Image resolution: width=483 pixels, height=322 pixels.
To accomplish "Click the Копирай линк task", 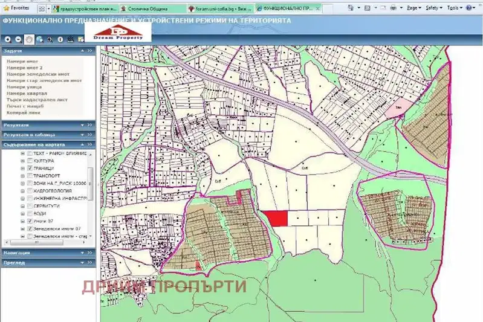I will tap(23, 112).
